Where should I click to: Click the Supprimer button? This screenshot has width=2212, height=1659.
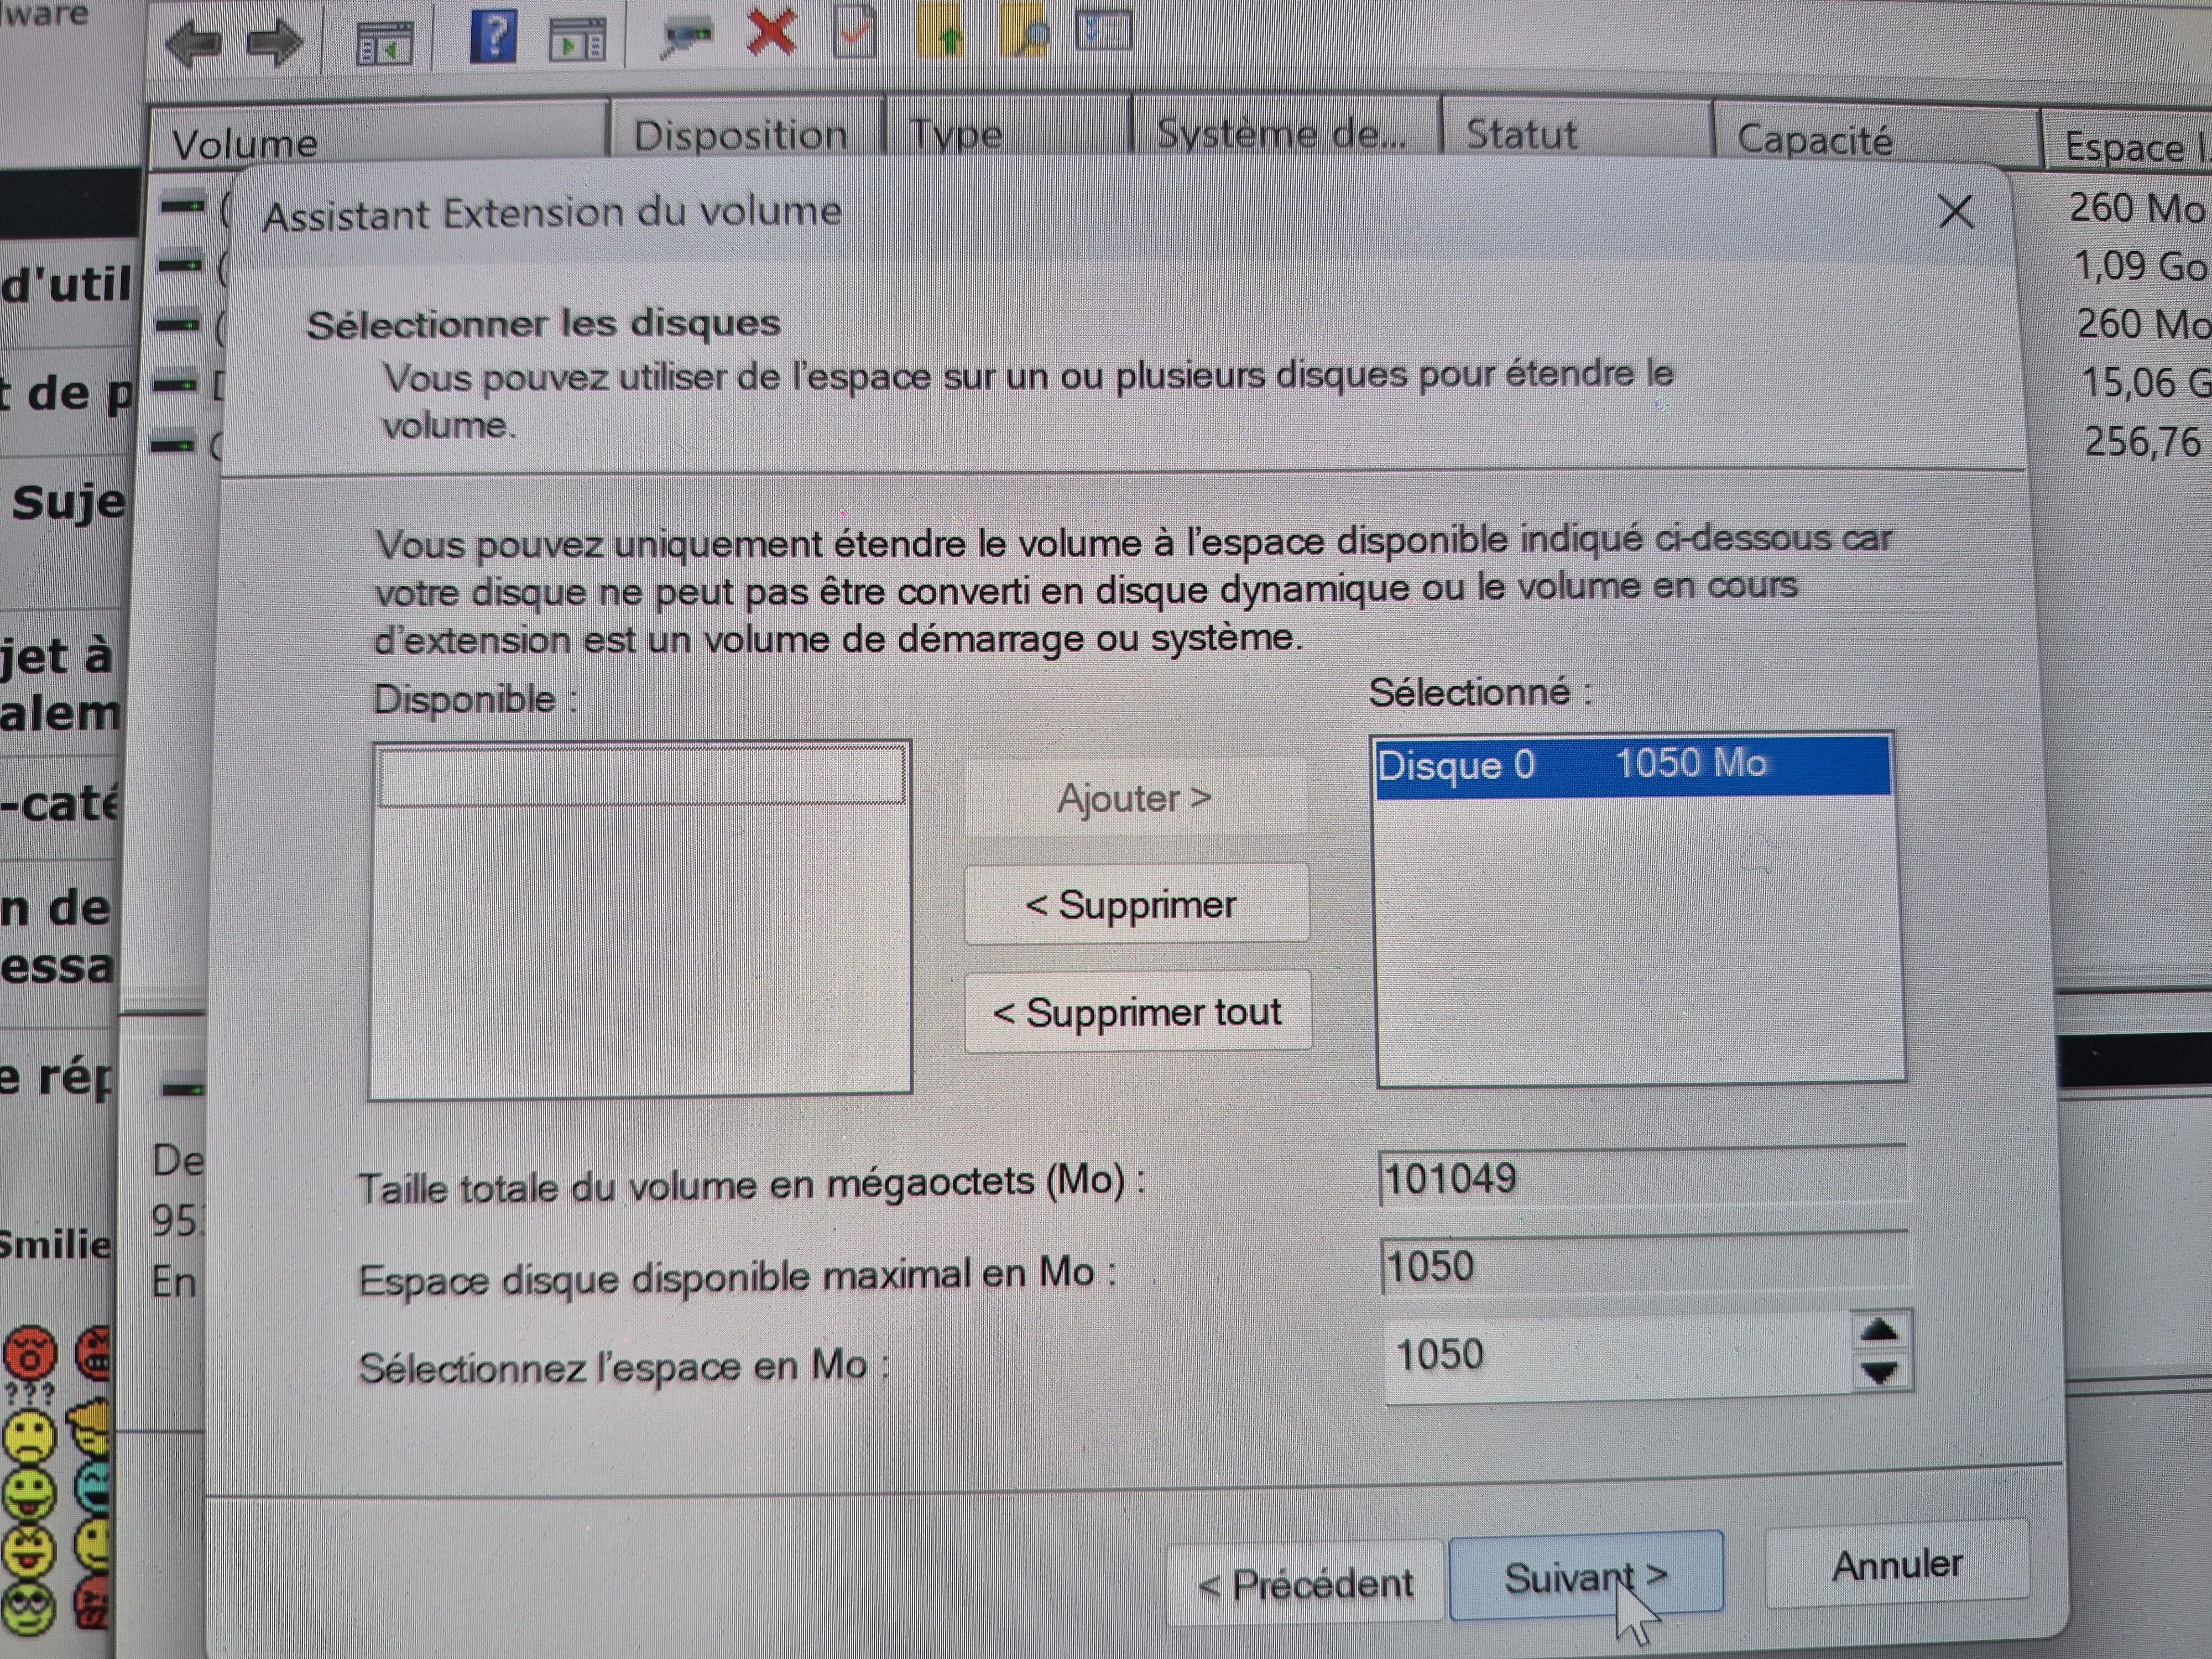tap(1136, 904)
